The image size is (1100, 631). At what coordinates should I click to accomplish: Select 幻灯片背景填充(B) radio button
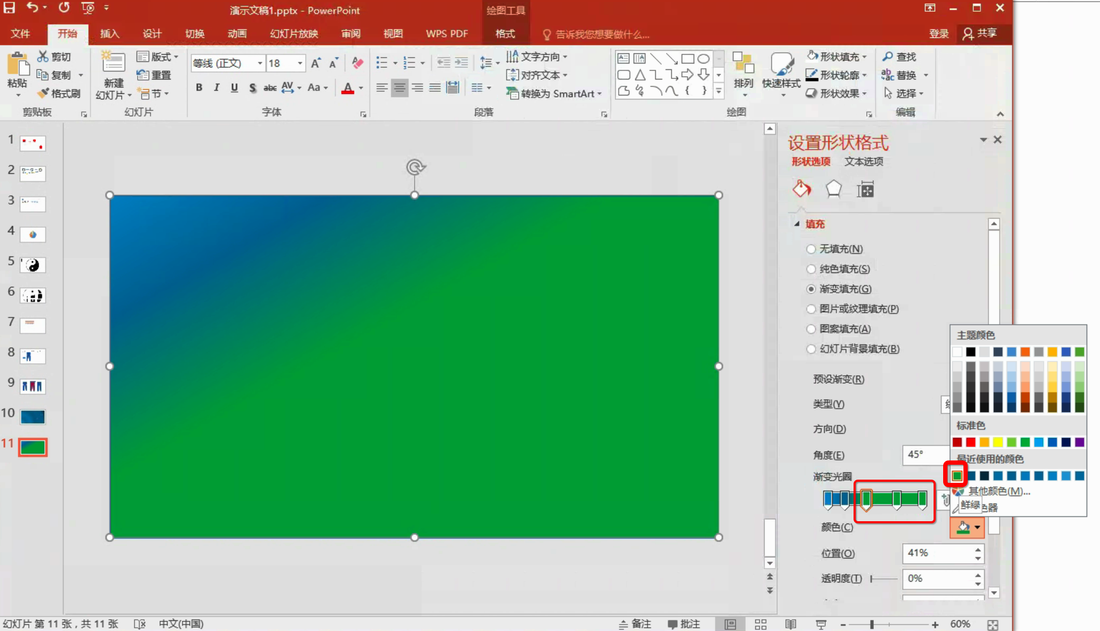[x=811, y=349]
